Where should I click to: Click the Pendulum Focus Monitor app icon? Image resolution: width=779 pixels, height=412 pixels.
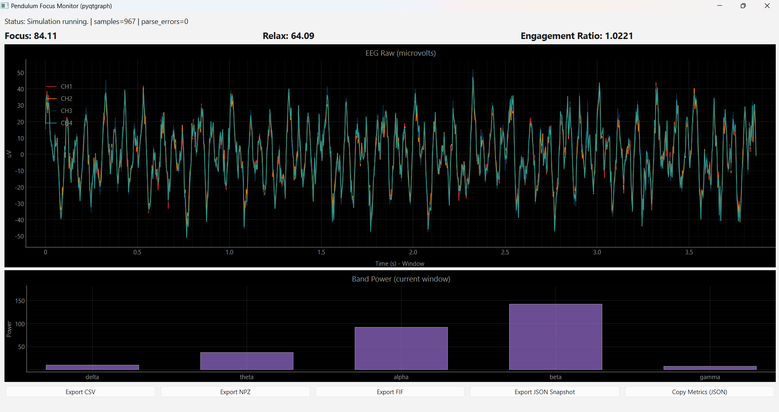tap(5, 6)
